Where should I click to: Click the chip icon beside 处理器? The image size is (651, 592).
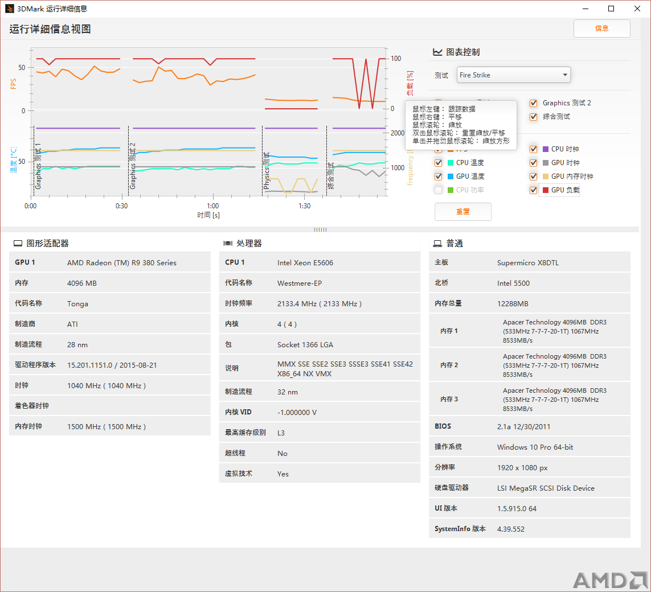click(x=228, y=244)
